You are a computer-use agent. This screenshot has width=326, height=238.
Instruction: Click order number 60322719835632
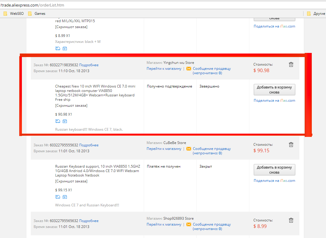pyautogui.click(x=64, y=65)
